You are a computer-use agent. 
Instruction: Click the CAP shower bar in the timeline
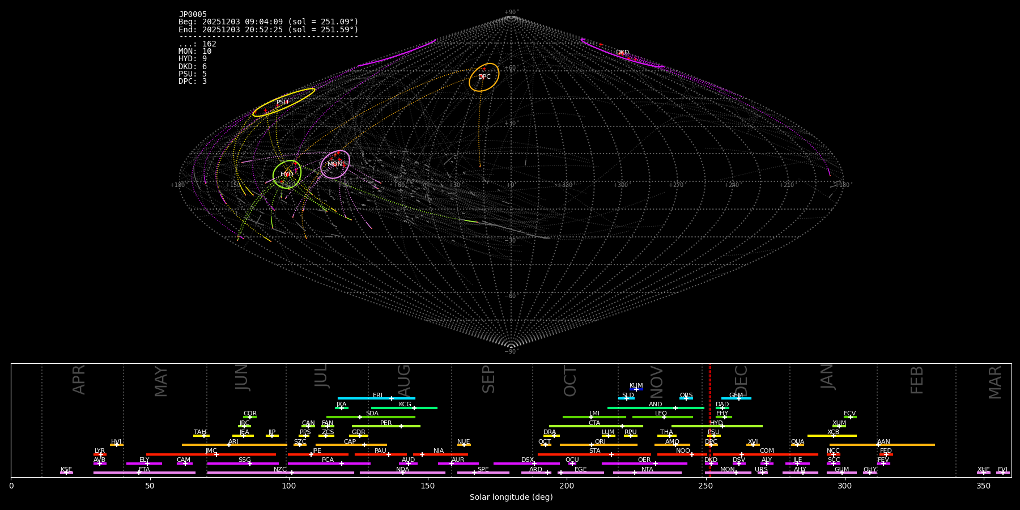pyautogui.click(x=351, y=445)
